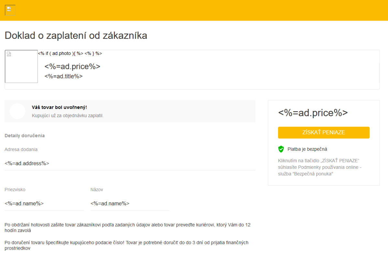
Task: Click the ad title text under the price
Action: click(64, 76)
